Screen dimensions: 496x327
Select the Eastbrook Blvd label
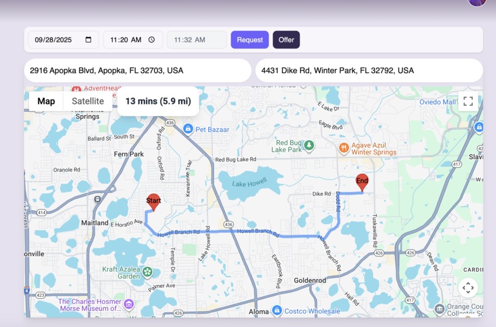click(x=276, y=271)
